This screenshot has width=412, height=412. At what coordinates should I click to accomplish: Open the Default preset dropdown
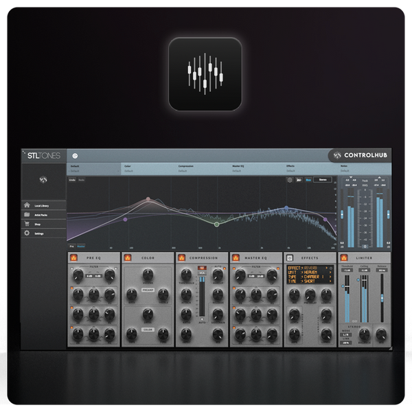coord(94,169)
